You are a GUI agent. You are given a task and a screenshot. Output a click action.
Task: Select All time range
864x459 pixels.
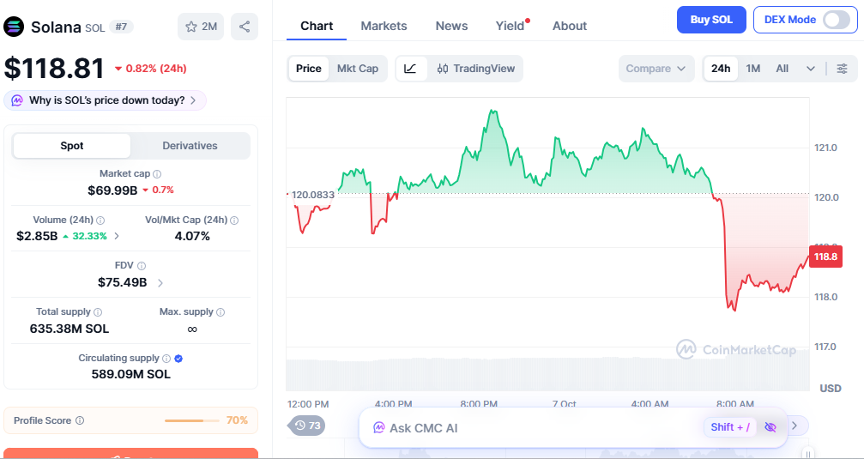point(782,69)
